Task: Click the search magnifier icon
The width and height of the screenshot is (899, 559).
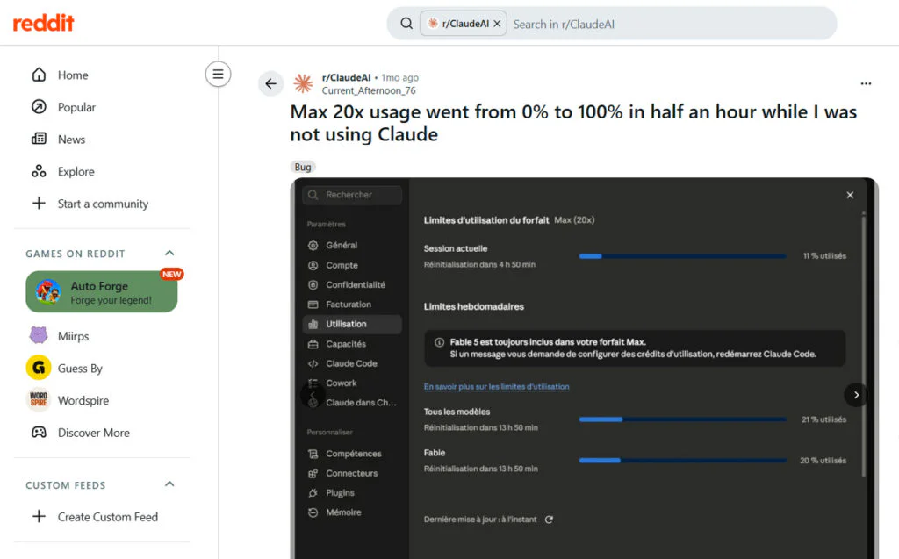Action: [x=406, y=24]
